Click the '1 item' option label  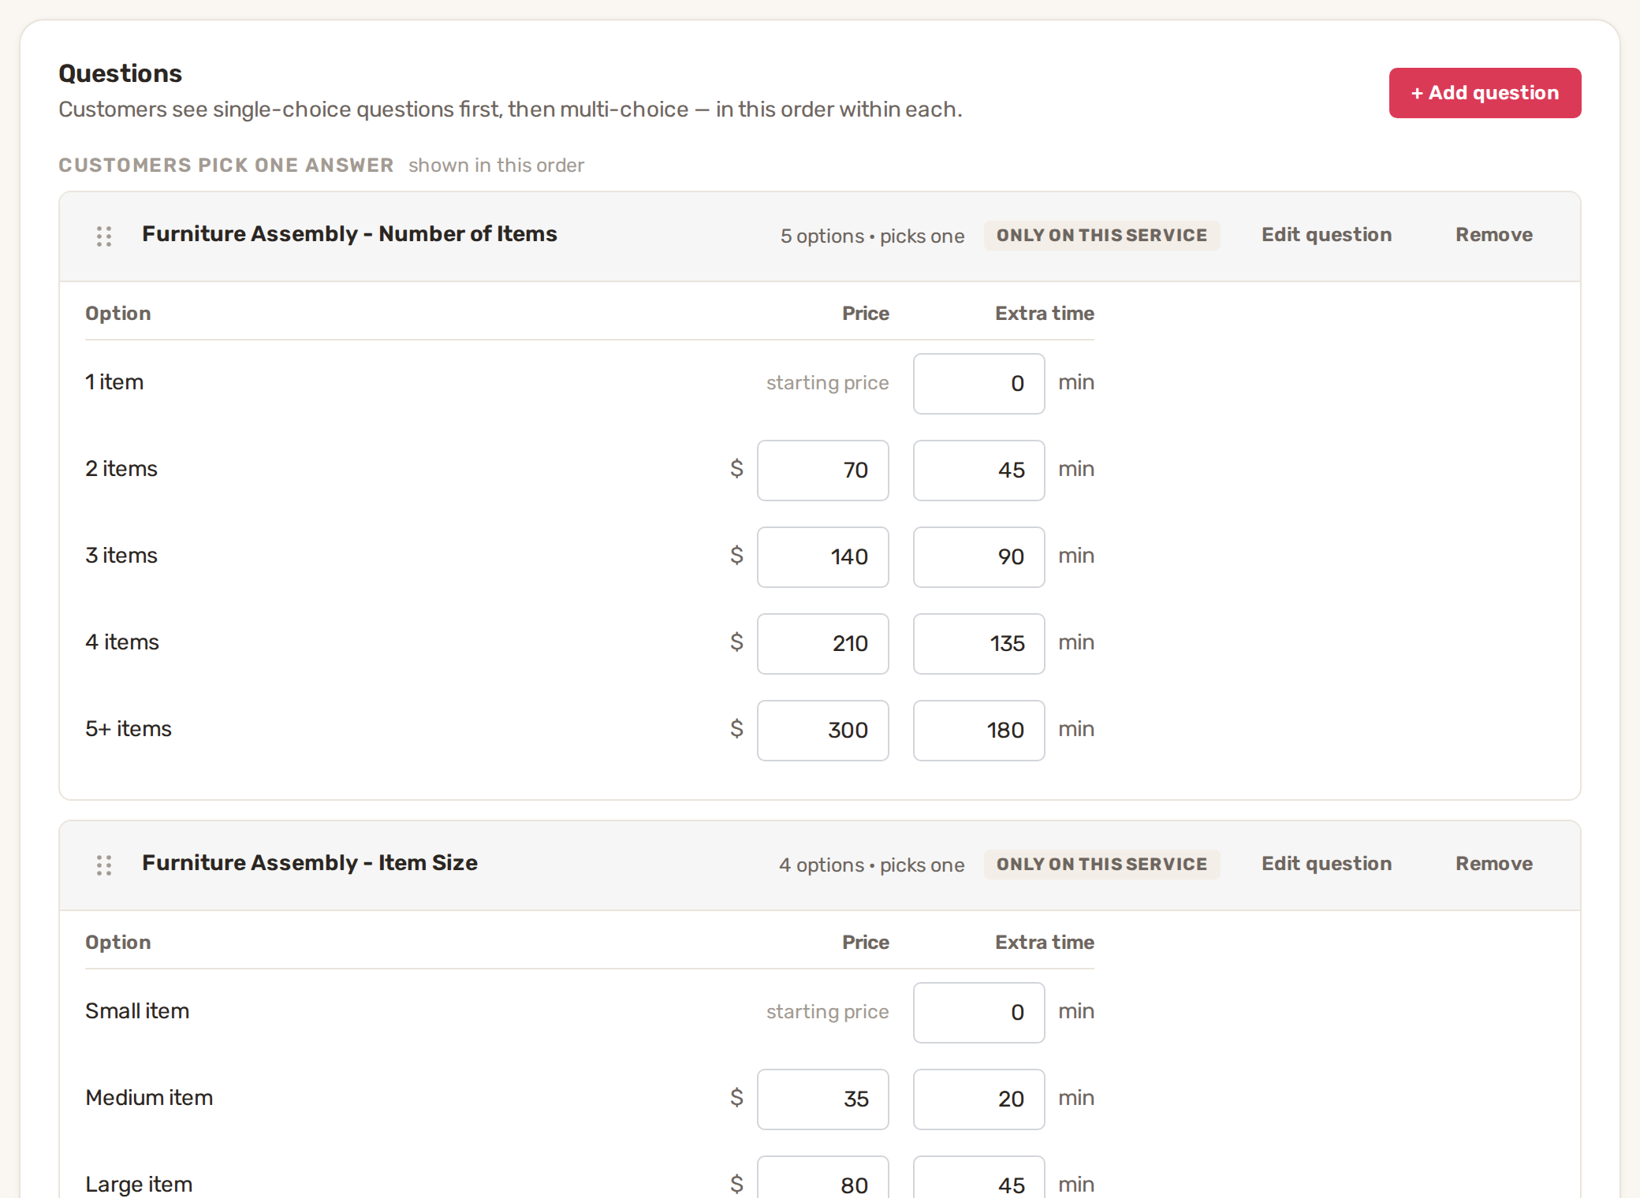[x=114, y=382]
